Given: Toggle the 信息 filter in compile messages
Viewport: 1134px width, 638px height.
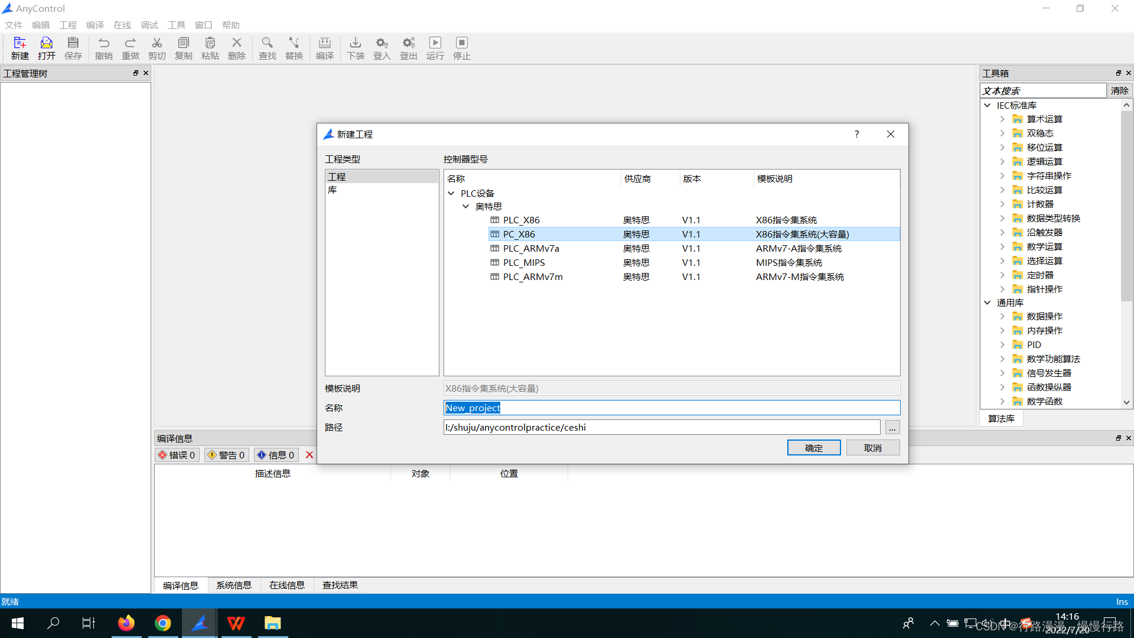Looking at the screenshot, I should pos(276,455).
